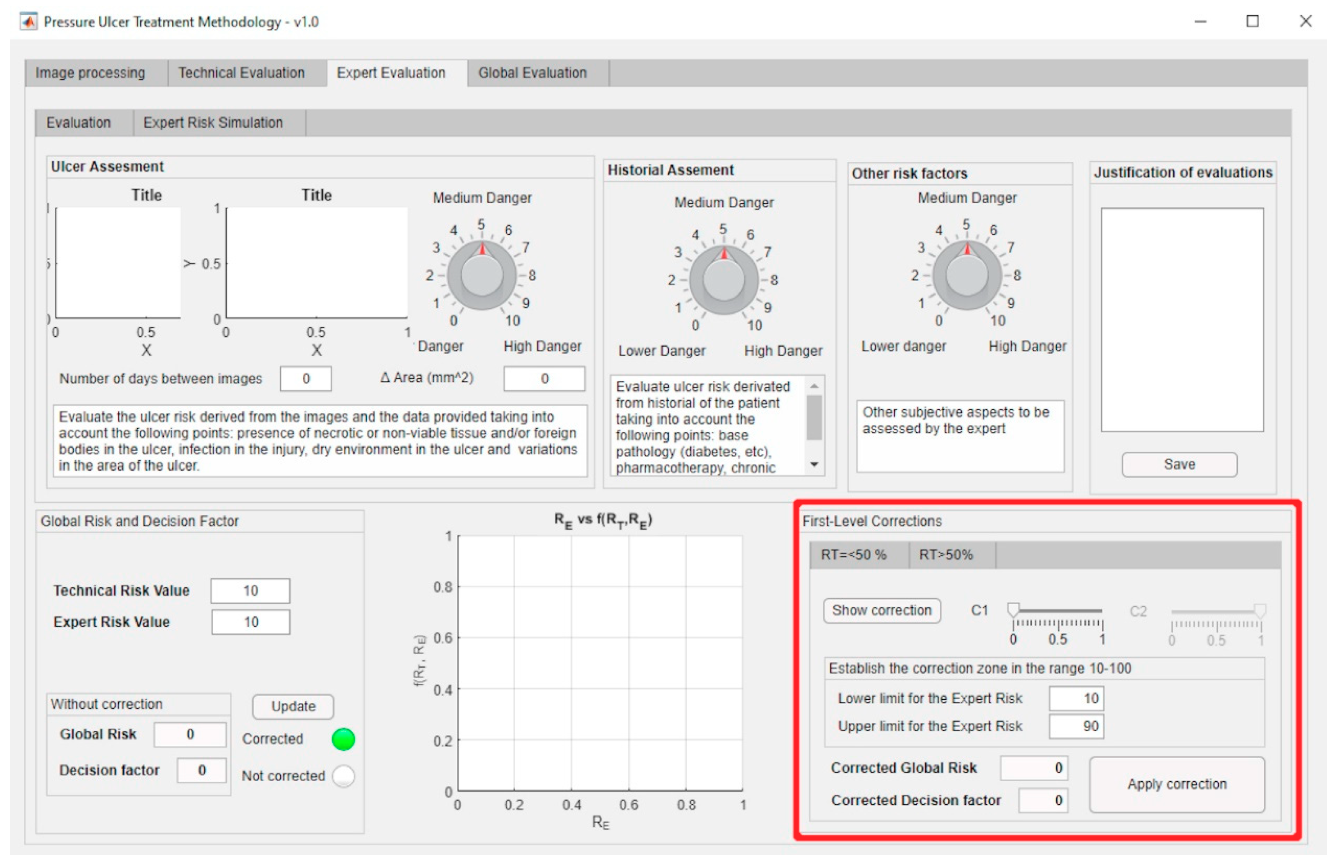Click the Number of days between images field
This screenshot has width=1343, height=867.
click(306, 379)
